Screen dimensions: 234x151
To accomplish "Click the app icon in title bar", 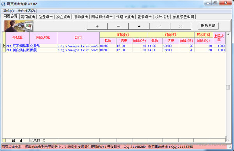I will click(x=3, y=4).
